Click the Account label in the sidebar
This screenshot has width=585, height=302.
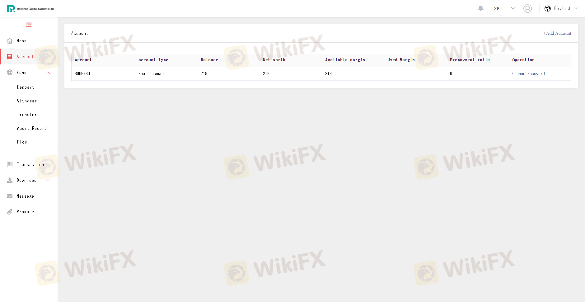pyautogui.click(x=25, y=57)
